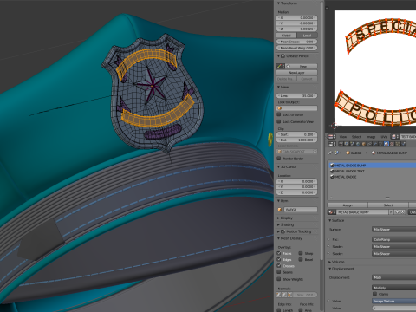The height and width of the screenshot is (312, 416).
Task: Open the World properties tab
Action: click(358, 144)
